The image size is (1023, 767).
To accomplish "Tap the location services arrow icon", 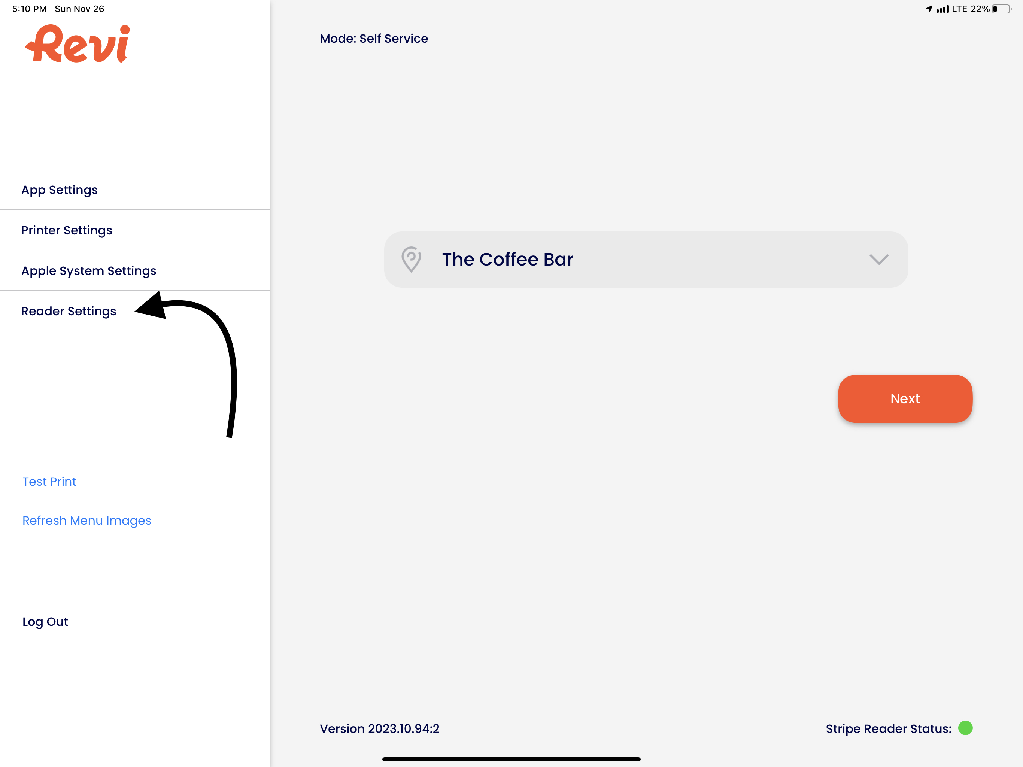I will tap(929, 9).
